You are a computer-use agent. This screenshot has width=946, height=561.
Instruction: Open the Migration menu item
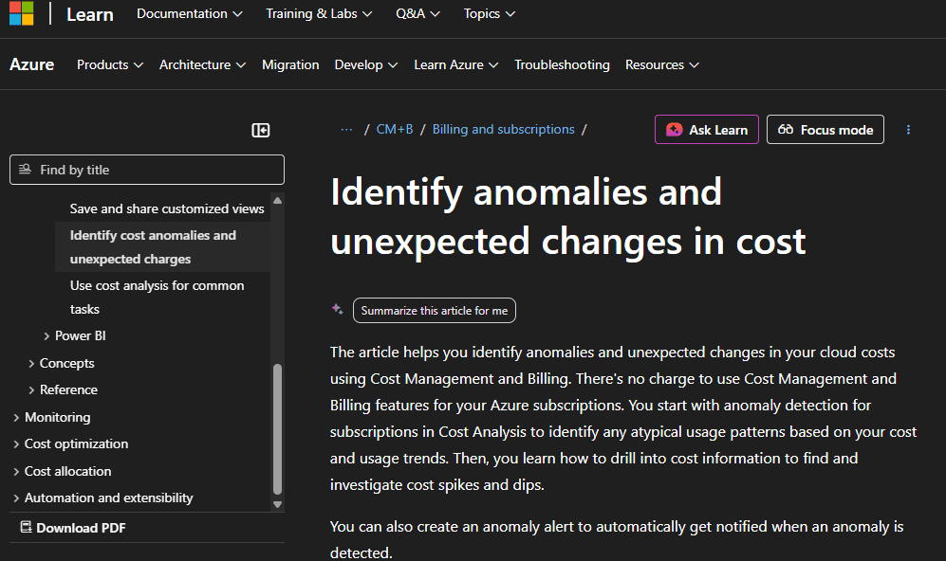(x=290, y=65)
